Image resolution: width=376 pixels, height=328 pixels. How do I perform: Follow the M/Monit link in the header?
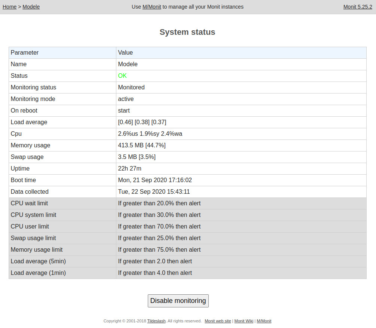pos(152,7)
